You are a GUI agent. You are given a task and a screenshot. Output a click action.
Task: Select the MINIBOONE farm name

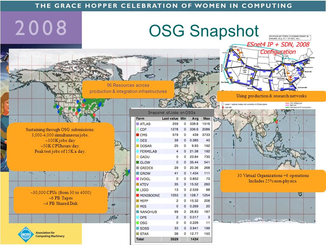(150, 195)
